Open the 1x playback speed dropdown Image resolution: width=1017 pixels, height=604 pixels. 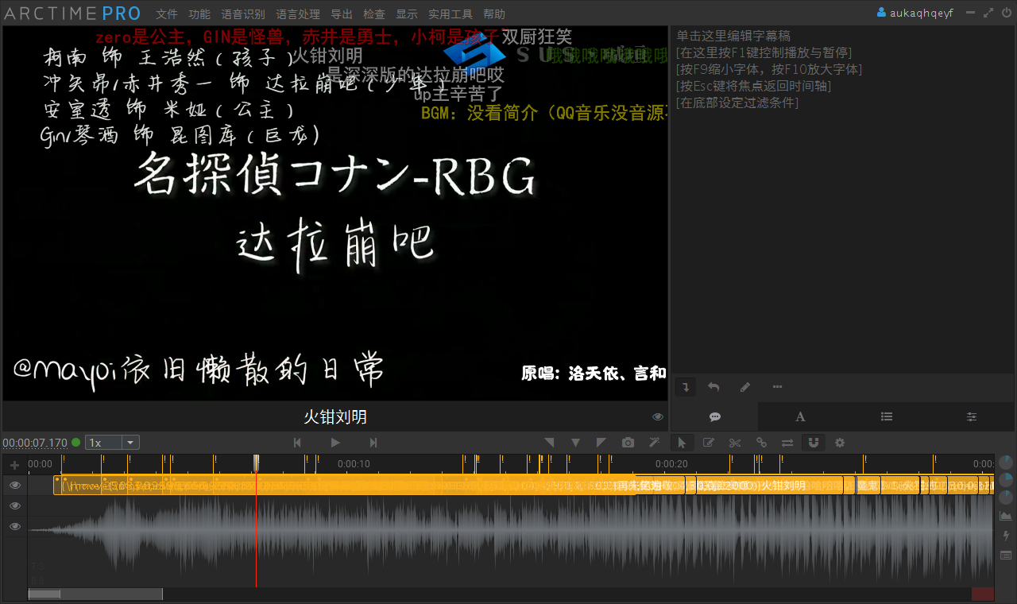[x=113, y=443]
